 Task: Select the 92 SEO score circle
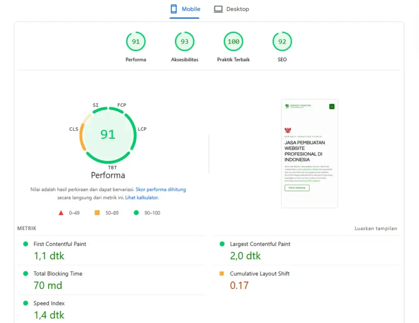[282, 41]
